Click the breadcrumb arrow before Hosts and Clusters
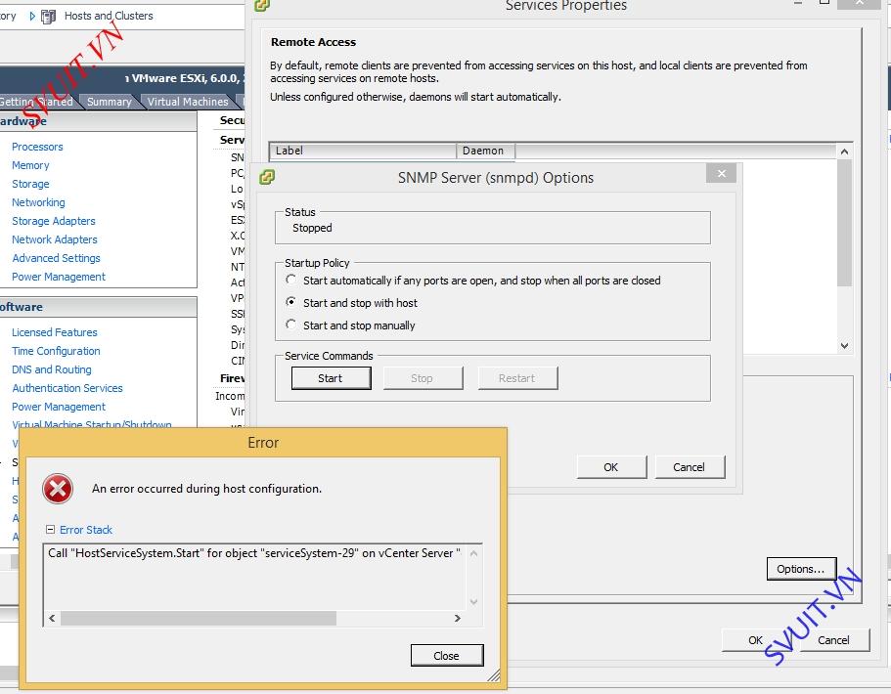 click(x=32, y=16)
